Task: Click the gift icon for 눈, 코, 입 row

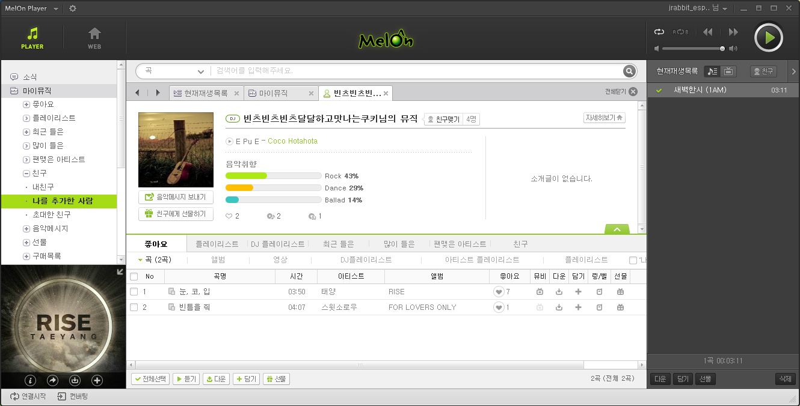Action: click(620, 292)
